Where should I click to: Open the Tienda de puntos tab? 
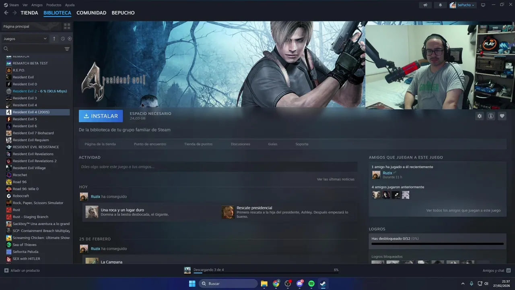198,144
